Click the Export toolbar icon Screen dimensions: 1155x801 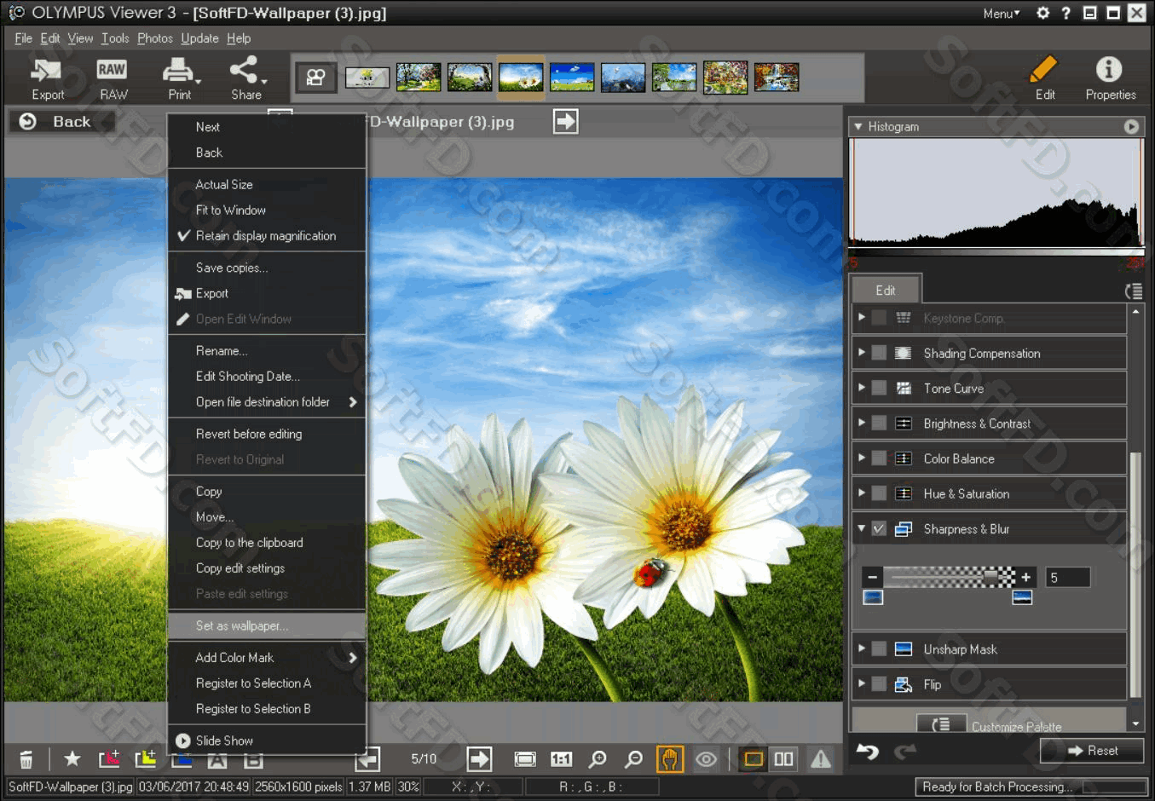click(47, 78)
